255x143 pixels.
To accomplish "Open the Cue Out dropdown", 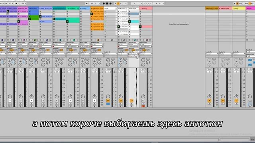I will [x=251, y=52].
